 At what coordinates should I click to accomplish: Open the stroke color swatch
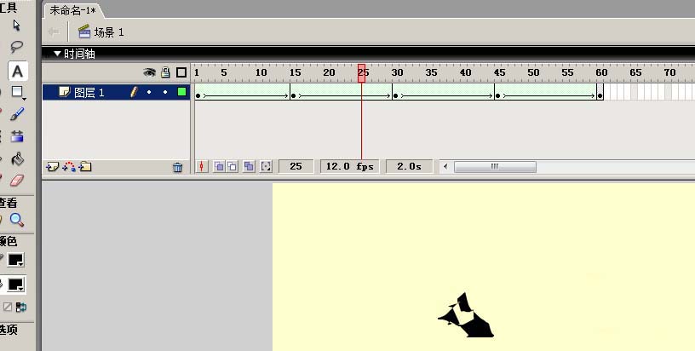[x=16, y=260]
